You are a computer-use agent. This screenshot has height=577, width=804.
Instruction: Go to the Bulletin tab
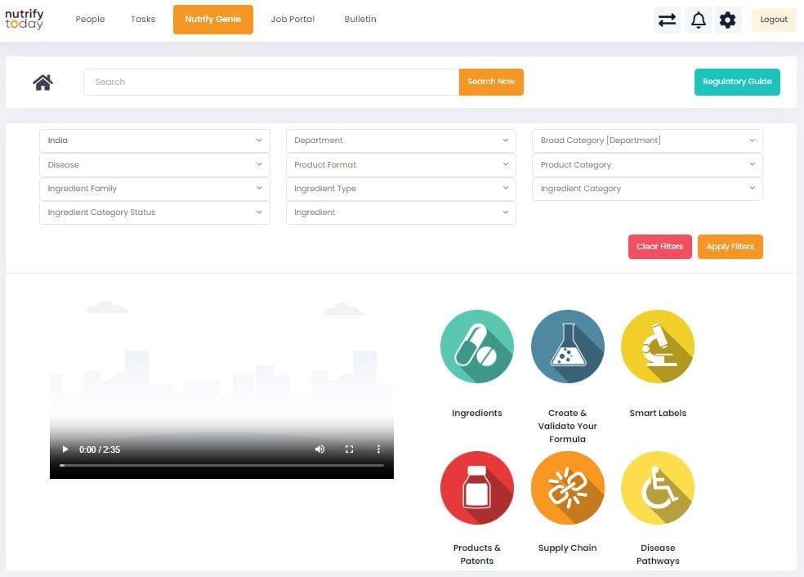(360, 20)
